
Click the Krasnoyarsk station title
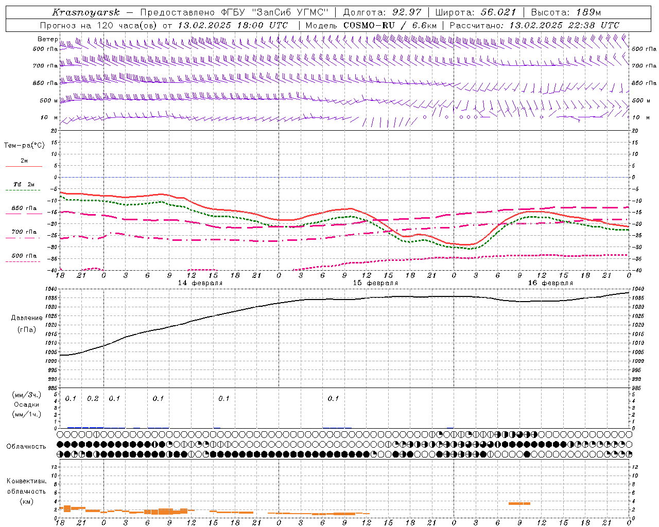(x=85, y=12)
